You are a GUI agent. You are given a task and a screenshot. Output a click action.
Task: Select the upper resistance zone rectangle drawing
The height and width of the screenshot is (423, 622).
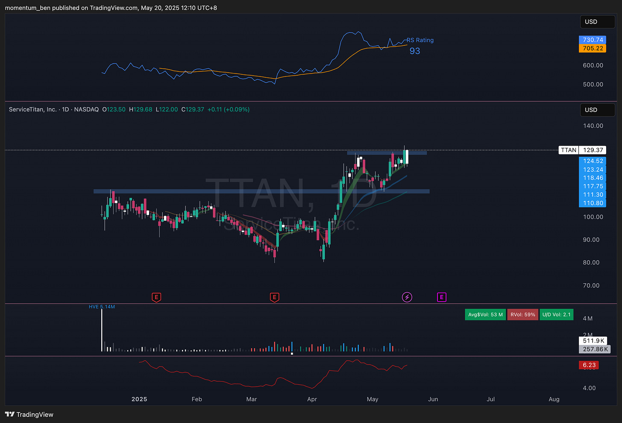387,153
